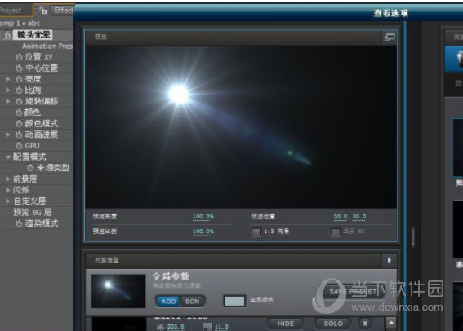Click the panel lock icon near the Effect tab
Screen dimensions: 463x331
coord(43,11)
